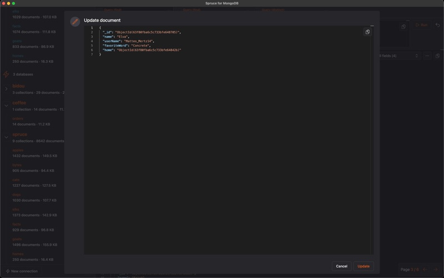
Task: Open the facts collection with 929 documents
Action: pyautogui.click(x=17, y=224)
